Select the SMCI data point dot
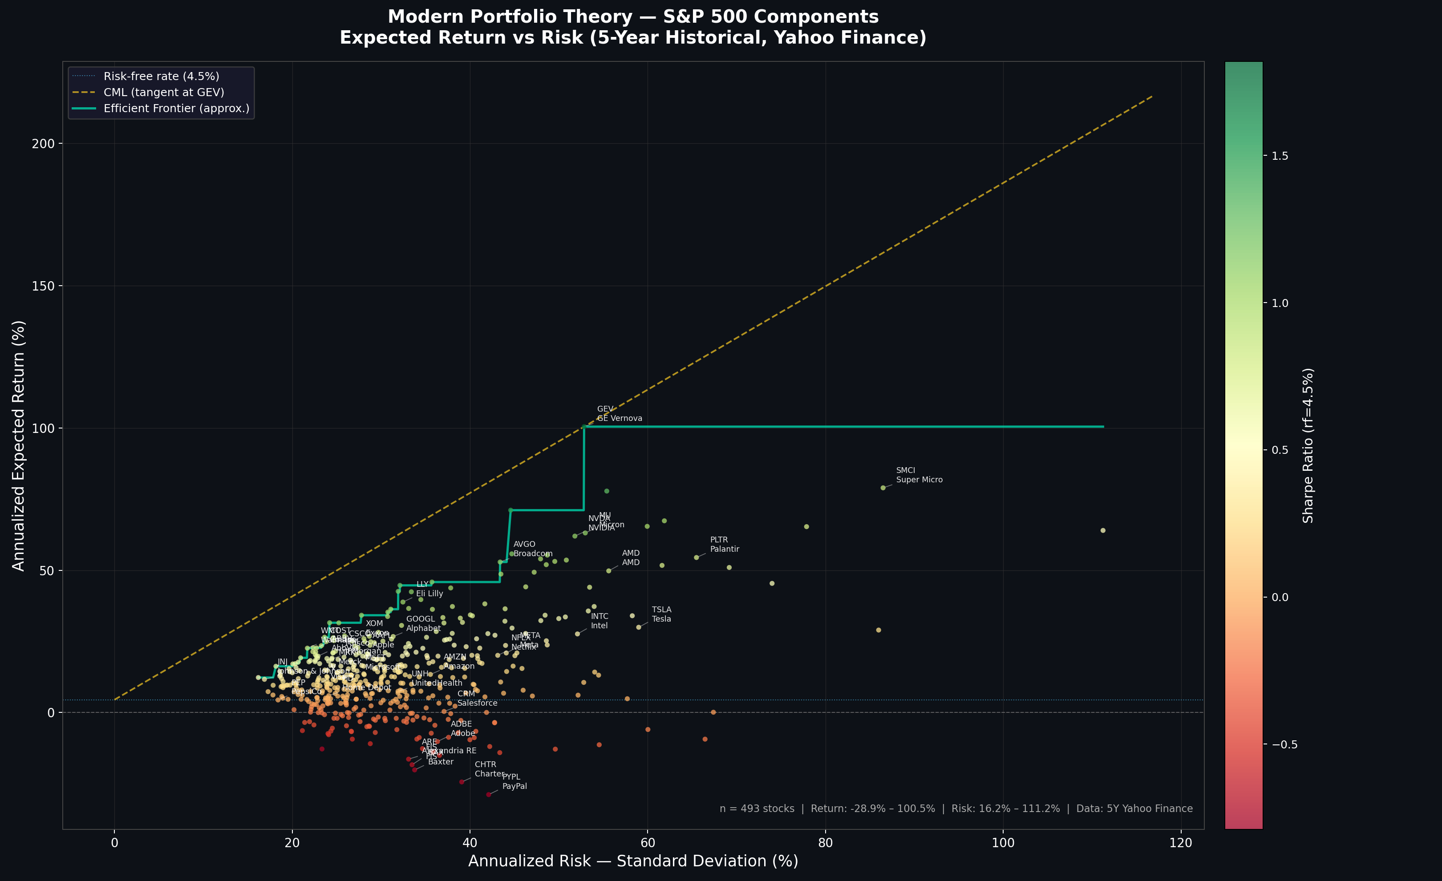The height and width of the screenshot is (881, 1442). tap(883, 488)
